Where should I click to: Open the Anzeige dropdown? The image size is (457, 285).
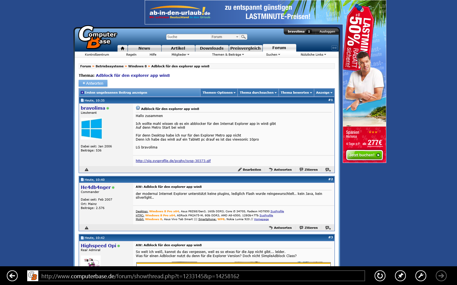324,93
